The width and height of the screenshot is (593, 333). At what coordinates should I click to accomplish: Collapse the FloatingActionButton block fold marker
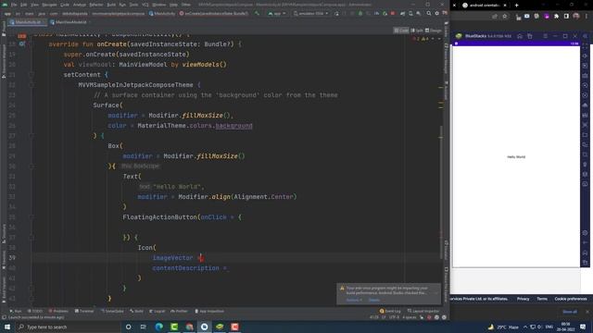pos(32,217)
